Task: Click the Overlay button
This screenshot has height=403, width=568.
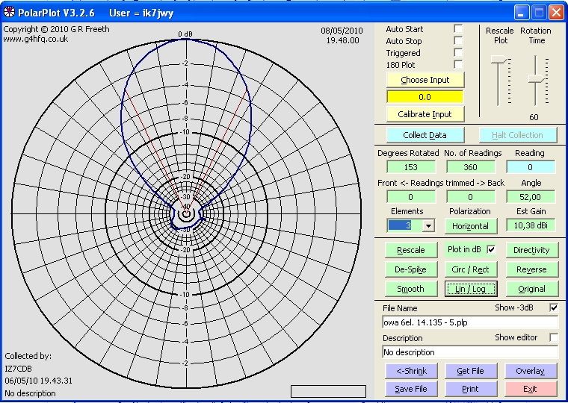Action: click(531, 371)
